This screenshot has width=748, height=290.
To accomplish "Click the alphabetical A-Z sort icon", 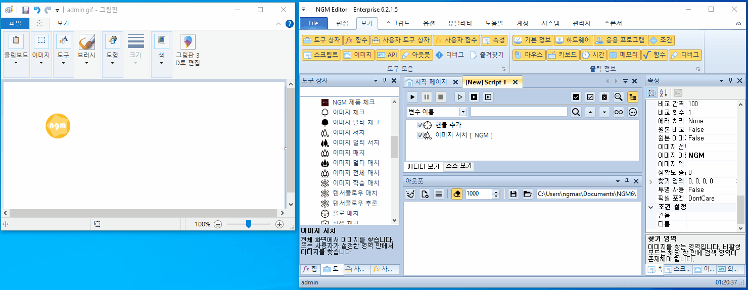I will (664, 92).
